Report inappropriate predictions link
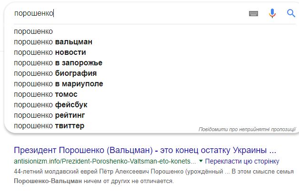The width and height of the screenshot is (299, 195). point(247,129)
